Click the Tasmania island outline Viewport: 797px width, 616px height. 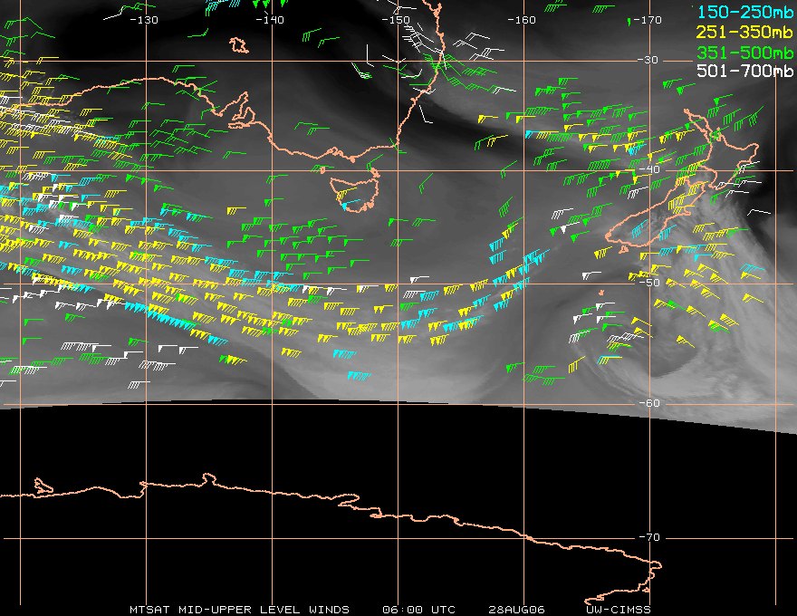[x=354, y=194]
